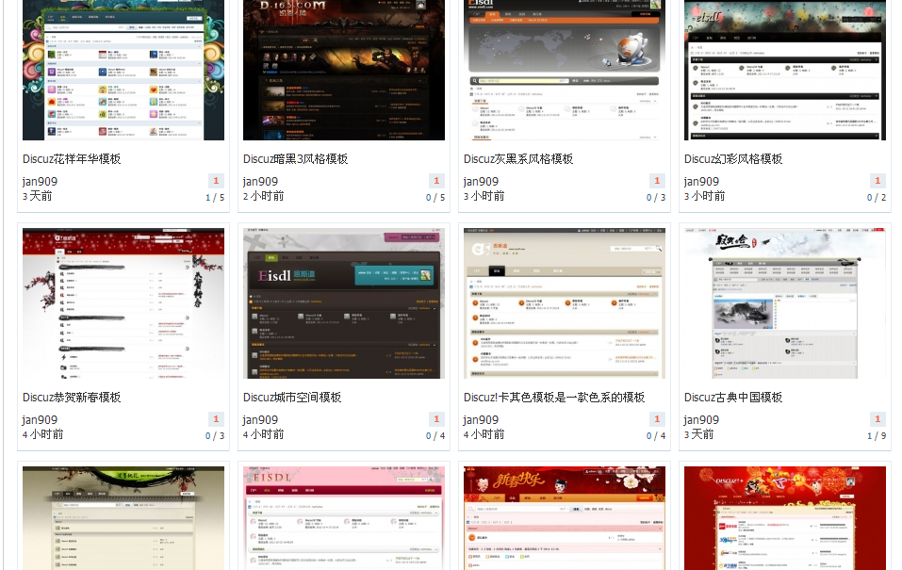This screenshot has height=570, width=902.
Task: Open the 新春快乐 red template thumbnail
Action: (x=565, y=518)
